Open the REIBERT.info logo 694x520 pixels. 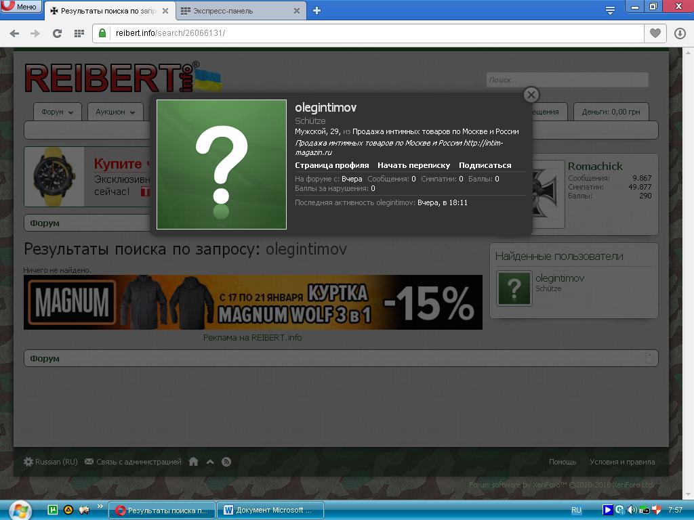point(123,77)
